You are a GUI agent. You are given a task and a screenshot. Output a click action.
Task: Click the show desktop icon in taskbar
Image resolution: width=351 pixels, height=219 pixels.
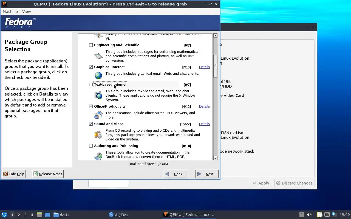click(47, 215)
